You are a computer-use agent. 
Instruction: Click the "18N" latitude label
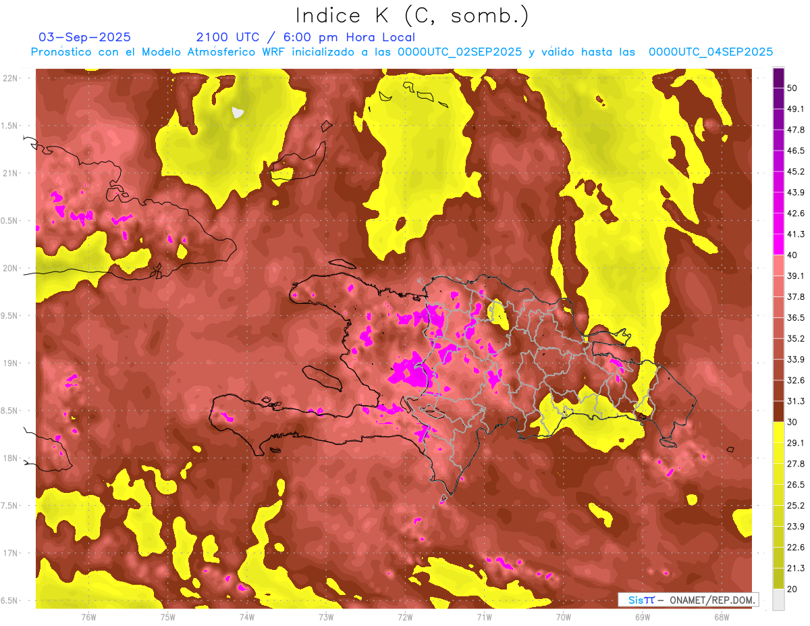[11, 458]
